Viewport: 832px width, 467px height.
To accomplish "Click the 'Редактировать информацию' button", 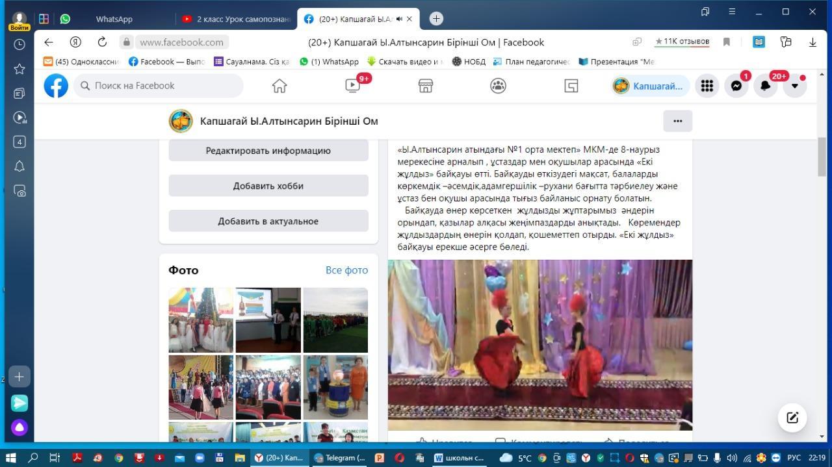I will point(268,150).
